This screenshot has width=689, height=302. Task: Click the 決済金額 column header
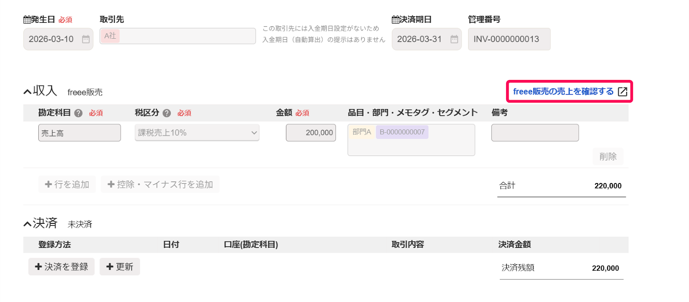click(515, 244)
